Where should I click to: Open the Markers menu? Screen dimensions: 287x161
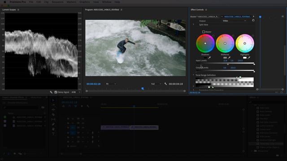71,2
